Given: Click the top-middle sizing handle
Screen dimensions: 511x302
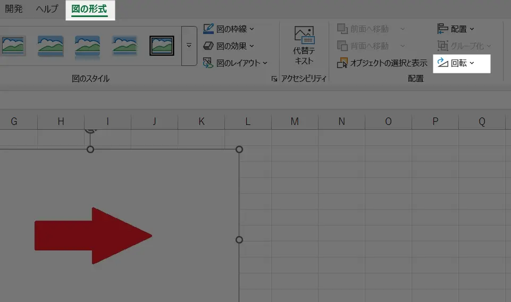Looking at the screenshot, I should 90,149.
